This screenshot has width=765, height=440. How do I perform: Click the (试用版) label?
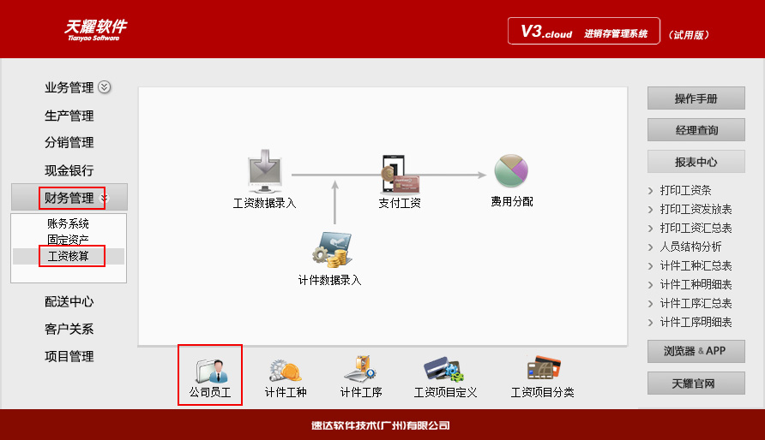(x=689, y=34)
